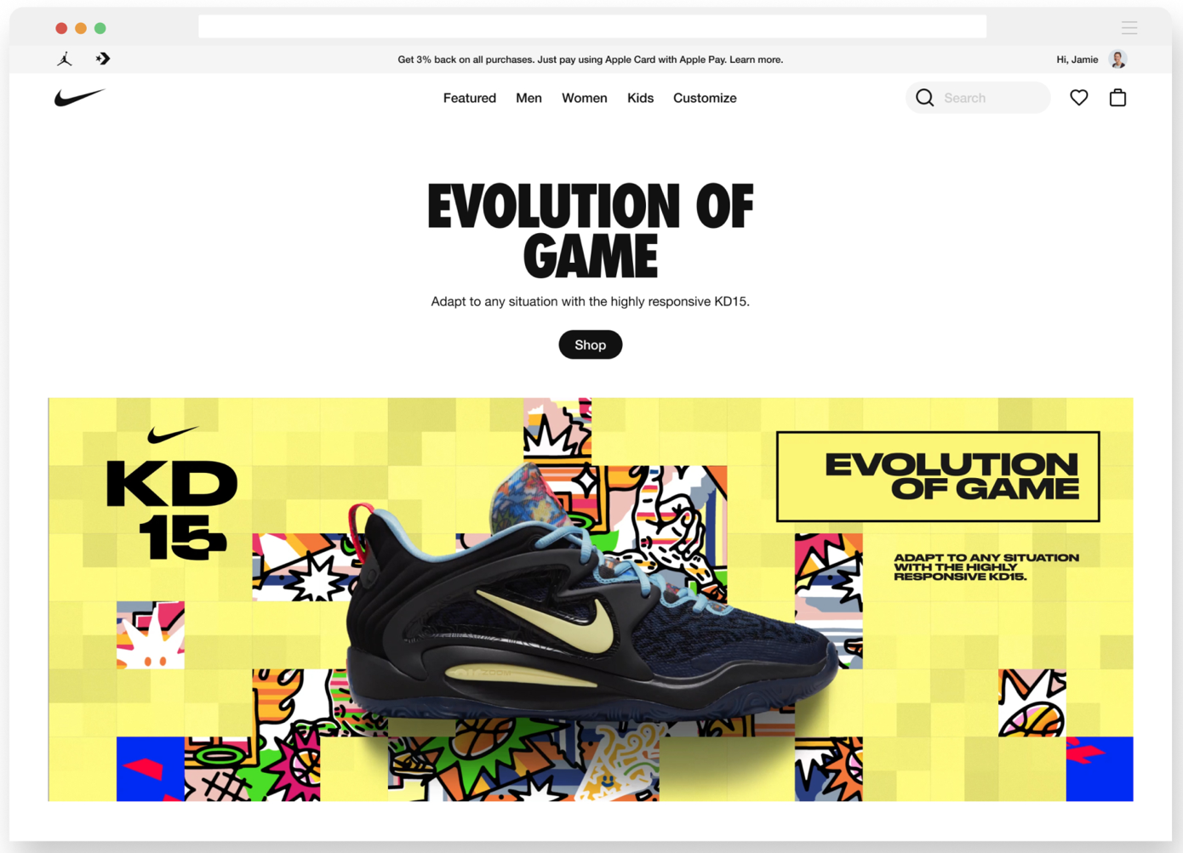Click the browser address bar

(x=592, y=27)
